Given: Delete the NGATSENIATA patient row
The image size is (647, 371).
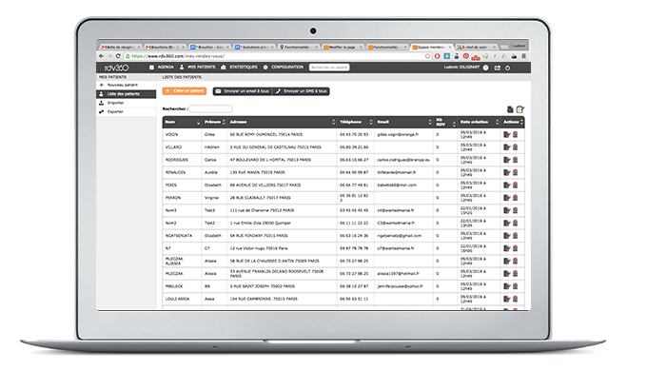Looking at the screenshot, I should tap(516, 236).
